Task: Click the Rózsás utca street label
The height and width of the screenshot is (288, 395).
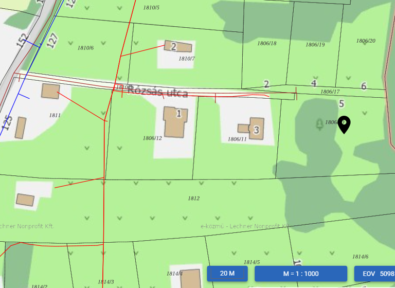Action: 157,92
